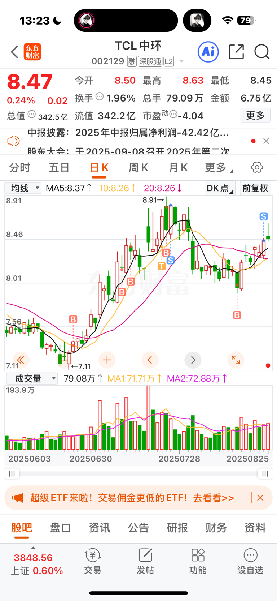Move chart right with gray arrow
277x601 pixels.
(x=193, y=360)
